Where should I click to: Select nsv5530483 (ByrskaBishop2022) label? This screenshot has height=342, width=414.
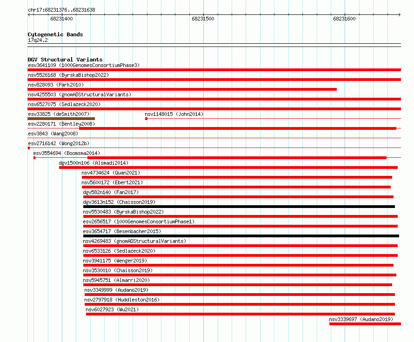[123, 212]
